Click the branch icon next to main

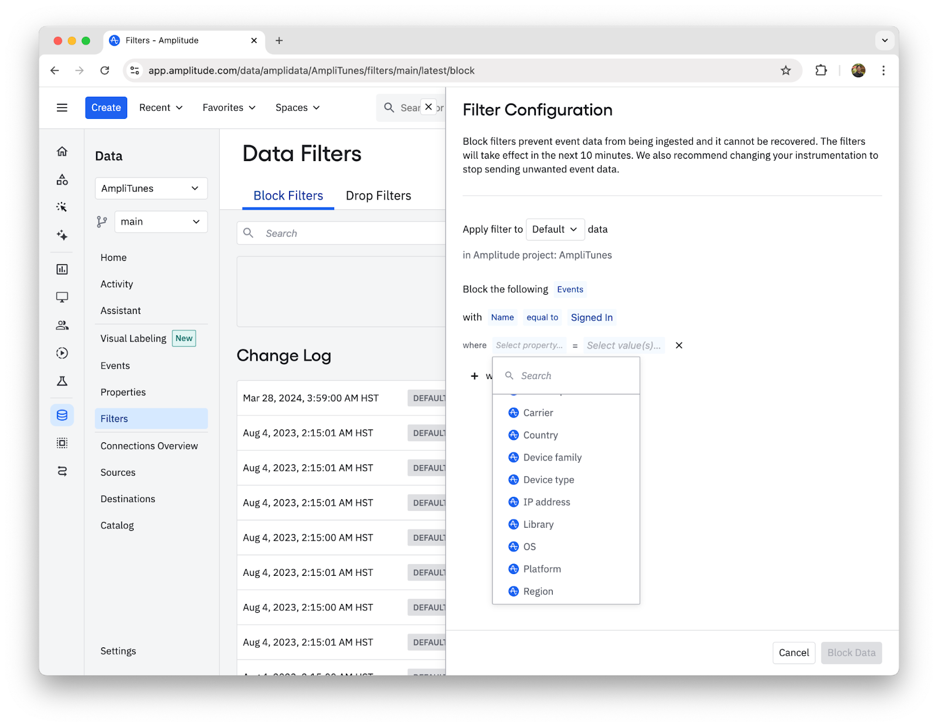[x=102, y=222]
